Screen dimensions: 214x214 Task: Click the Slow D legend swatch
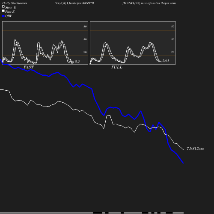point(3,6)
